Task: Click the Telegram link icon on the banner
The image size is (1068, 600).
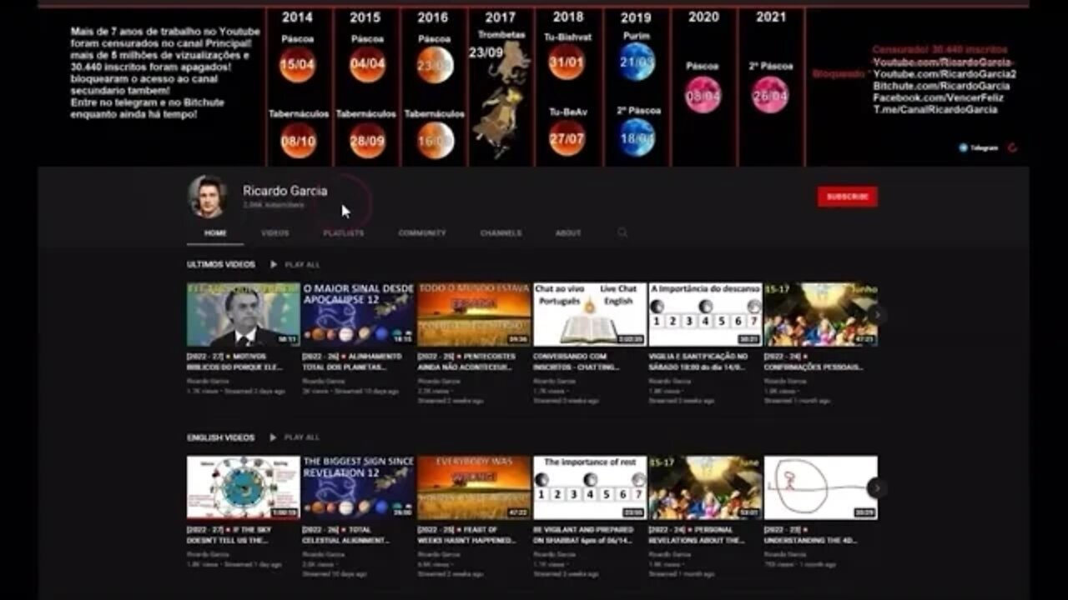Action: click(x=963, y=147)
